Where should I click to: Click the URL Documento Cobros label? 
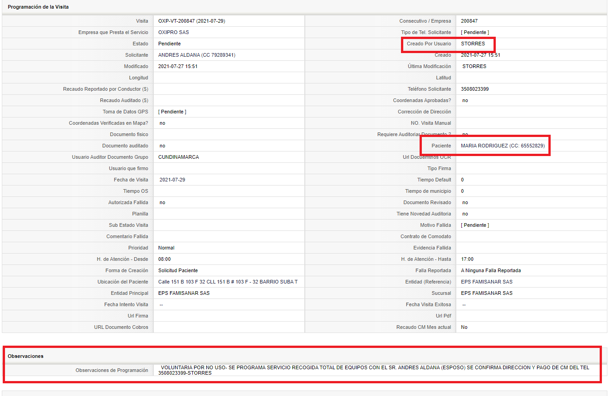[121, 327]
